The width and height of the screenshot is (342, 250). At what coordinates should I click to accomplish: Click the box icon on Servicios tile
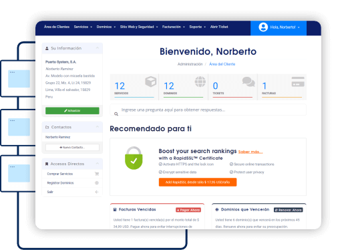point(151,82)
